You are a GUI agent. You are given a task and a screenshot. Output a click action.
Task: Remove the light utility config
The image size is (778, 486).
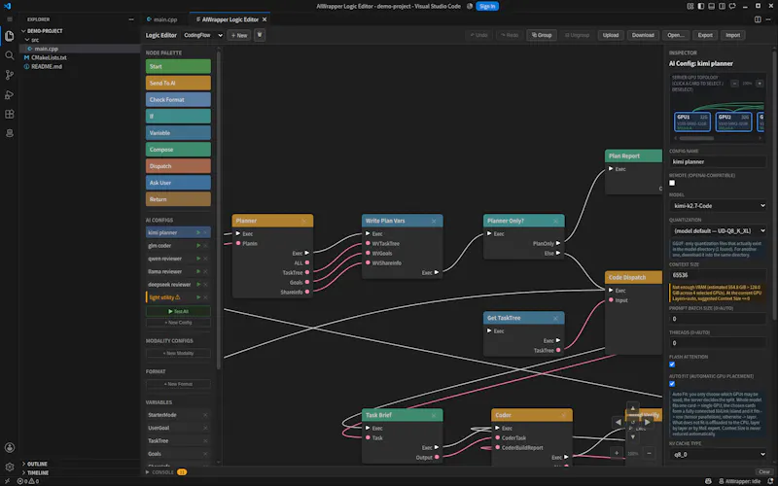click(x=205, y=297)
